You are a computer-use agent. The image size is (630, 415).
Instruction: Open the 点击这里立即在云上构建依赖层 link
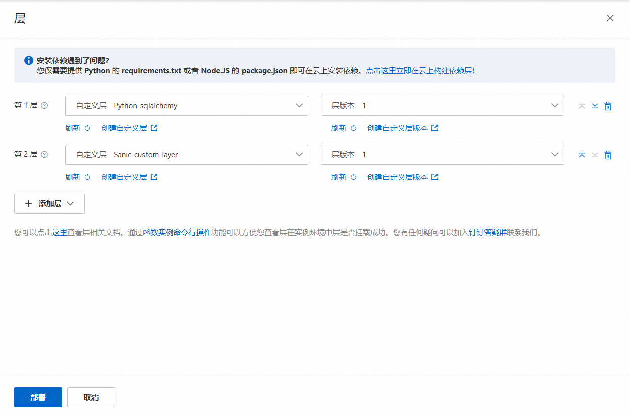coord(420,71)
